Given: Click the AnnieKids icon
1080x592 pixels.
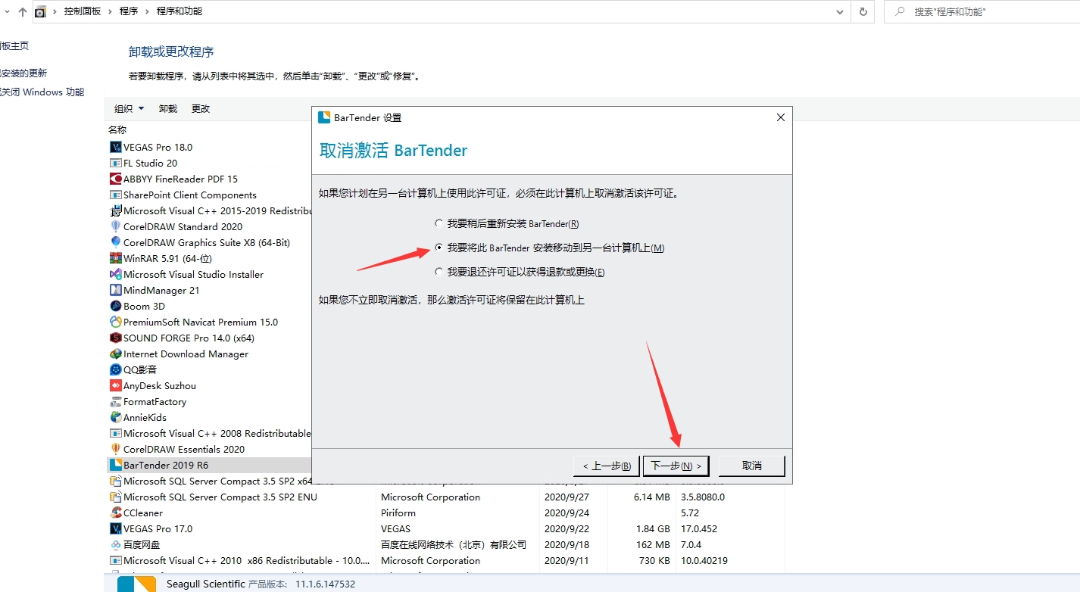Looking at the screenshot, I should pyautogui.click(x=116, y=417).
